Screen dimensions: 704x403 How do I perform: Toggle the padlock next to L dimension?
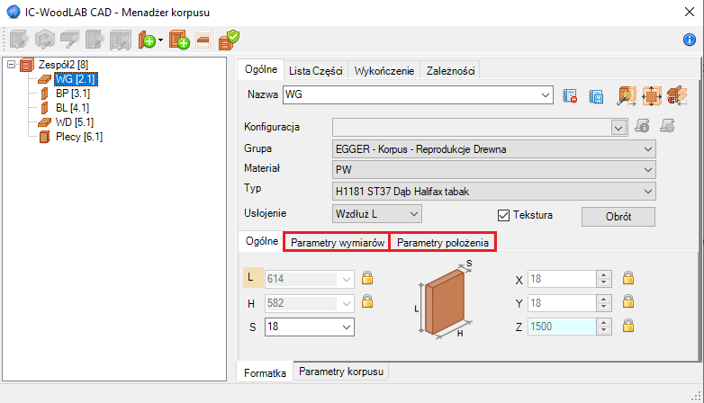(x=367, y=279)
